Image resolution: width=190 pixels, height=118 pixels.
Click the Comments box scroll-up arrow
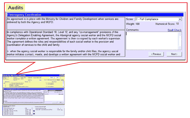click(x=180, y=33)
